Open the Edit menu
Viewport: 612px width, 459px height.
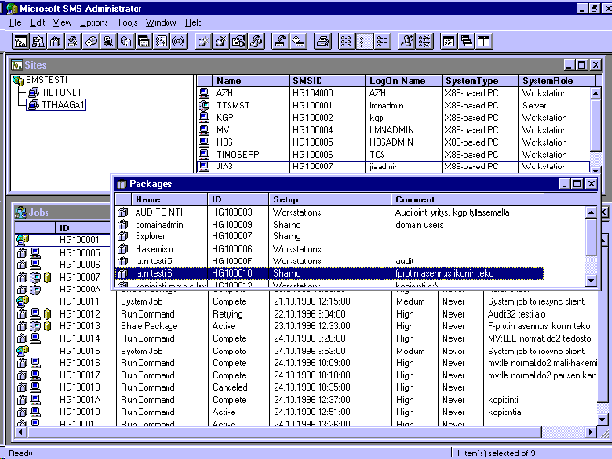(x=38, y=23)
